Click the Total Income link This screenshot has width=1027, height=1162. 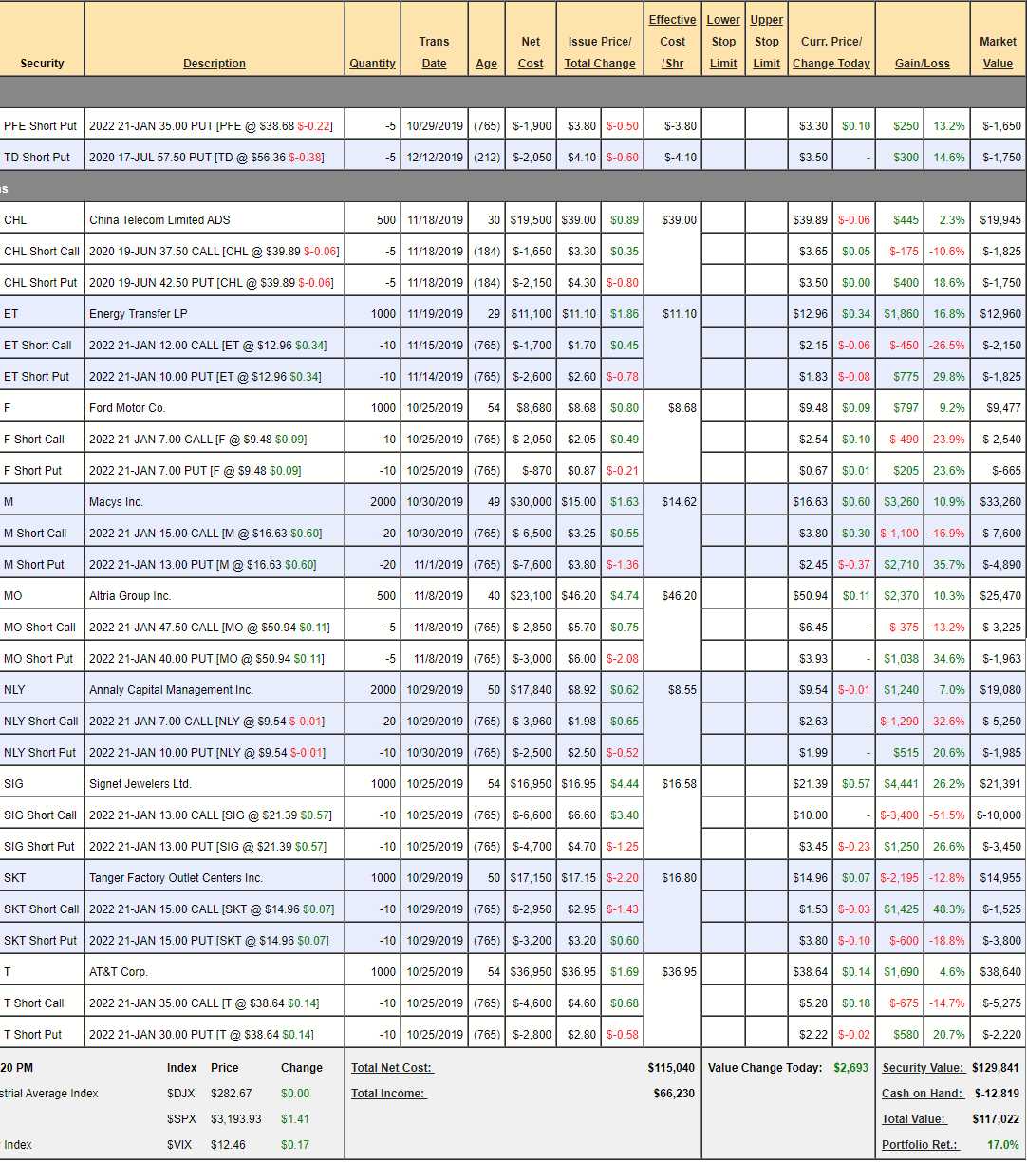click(388, 1094)
